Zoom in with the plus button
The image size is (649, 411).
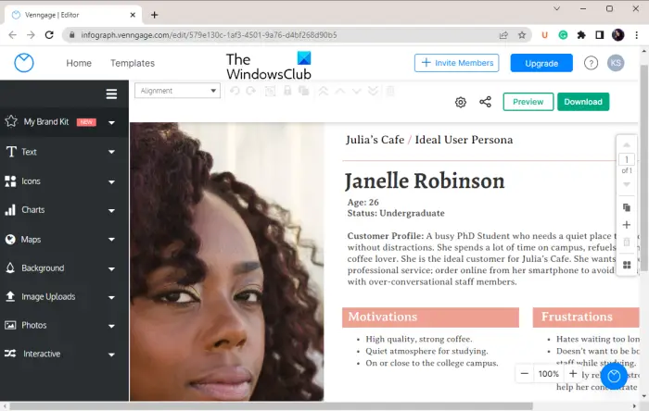[573, 374]
